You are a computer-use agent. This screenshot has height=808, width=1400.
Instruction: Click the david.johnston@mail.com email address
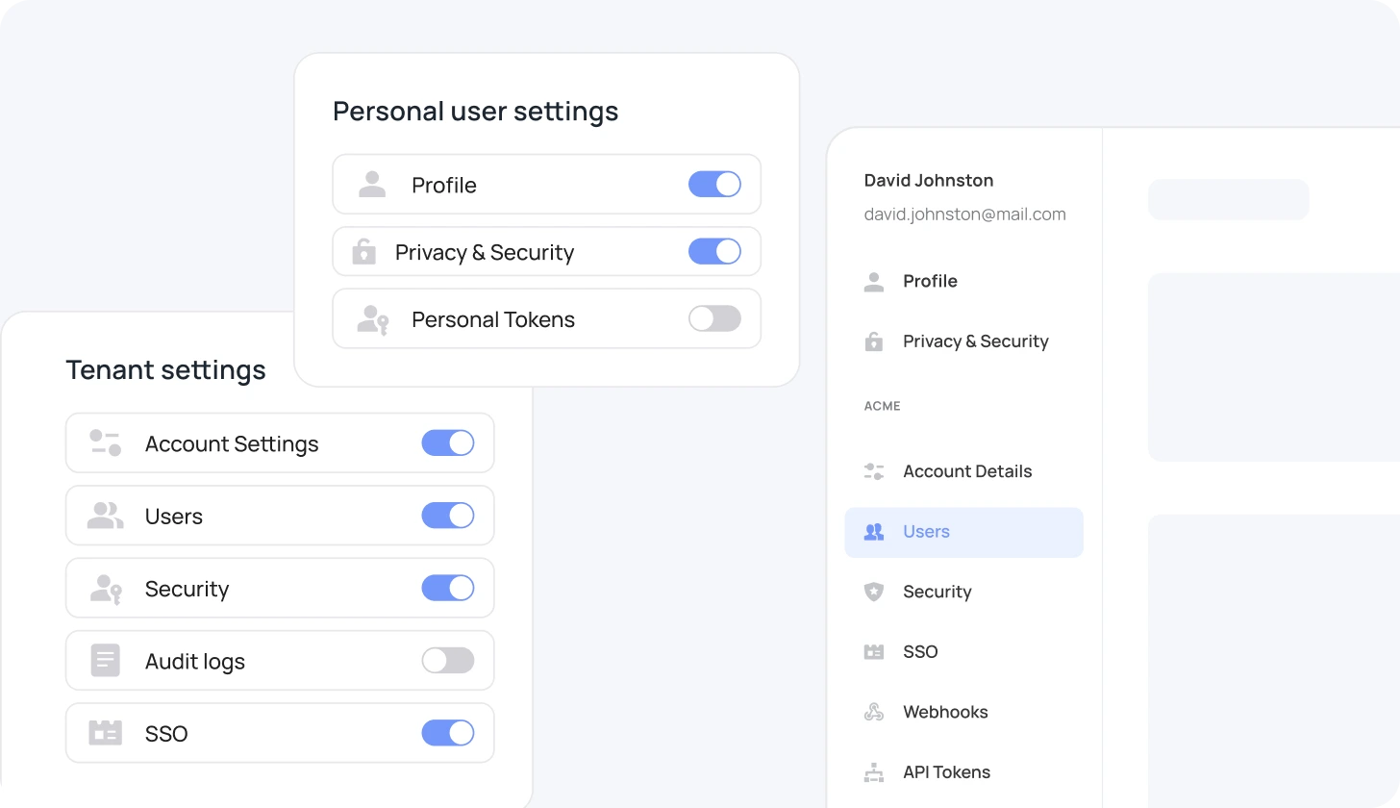(964, 215)
